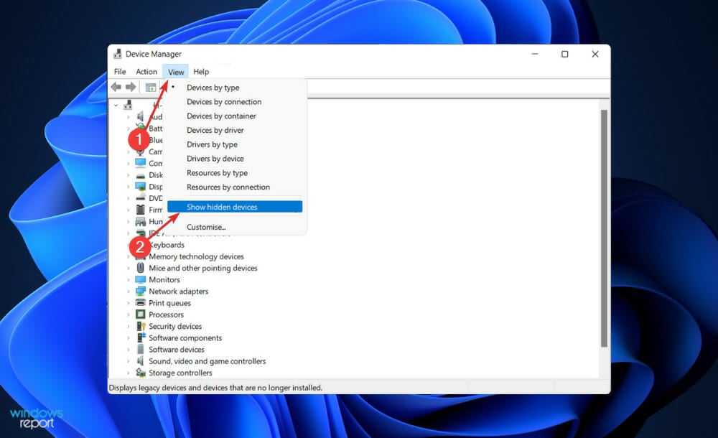Image resolution: width=718 pixels, height=438 pixels.
Task: Select the Memory technology devices label
Action: (x=196, y=256)
